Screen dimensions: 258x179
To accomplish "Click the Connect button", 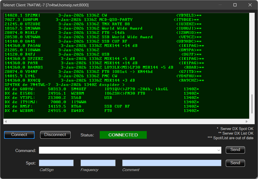I will click(x=19, y=135).
